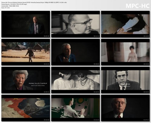This screenshot has height=123, width=151.
Task: Click timestamp under the Dan Rather headset thumbnail
Action: (146, 92)
